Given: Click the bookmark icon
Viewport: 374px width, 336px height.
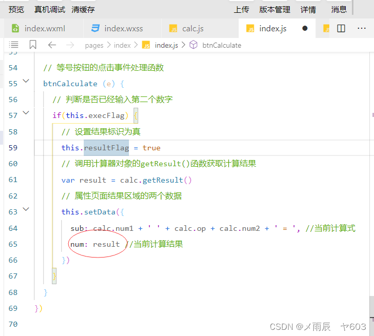Looking at the screenshot, I should [33, 45].
